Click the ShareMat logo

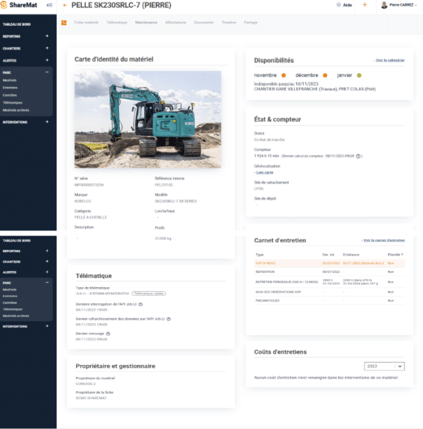[x=20, y=5]
